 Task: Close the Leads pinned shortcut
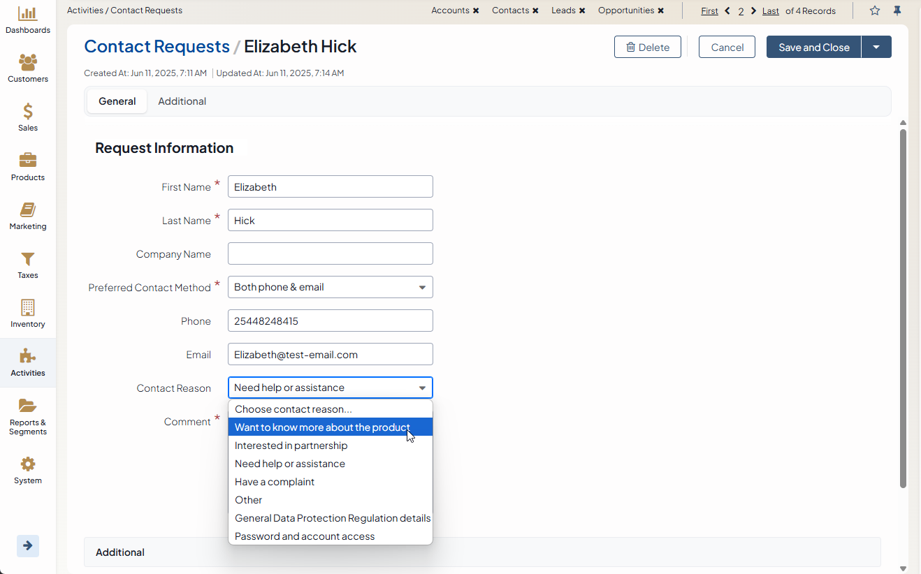[582, 10]
